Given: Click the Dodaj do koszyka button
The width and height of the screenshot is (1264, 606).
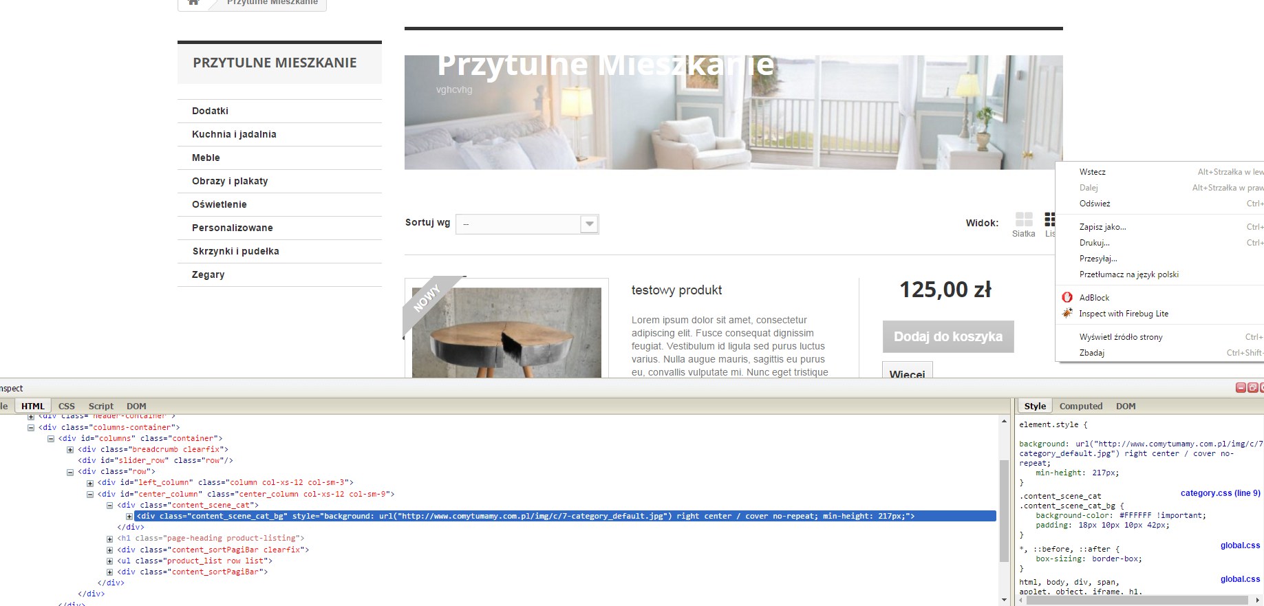Looking at the screenshot, I should (x=948, y=336).
